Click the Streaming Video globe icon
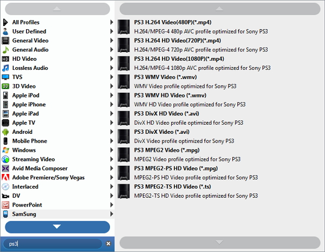Image resolution: width=325 pixels, height=252 pixels. tap(5, 159)
